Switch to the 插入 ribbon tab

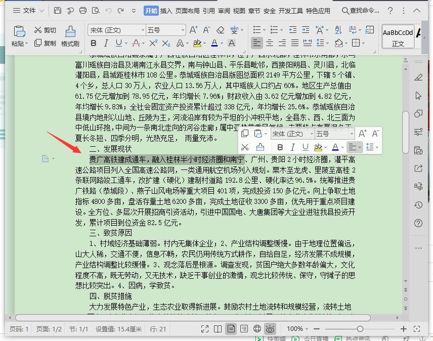(x=165, y=10)
